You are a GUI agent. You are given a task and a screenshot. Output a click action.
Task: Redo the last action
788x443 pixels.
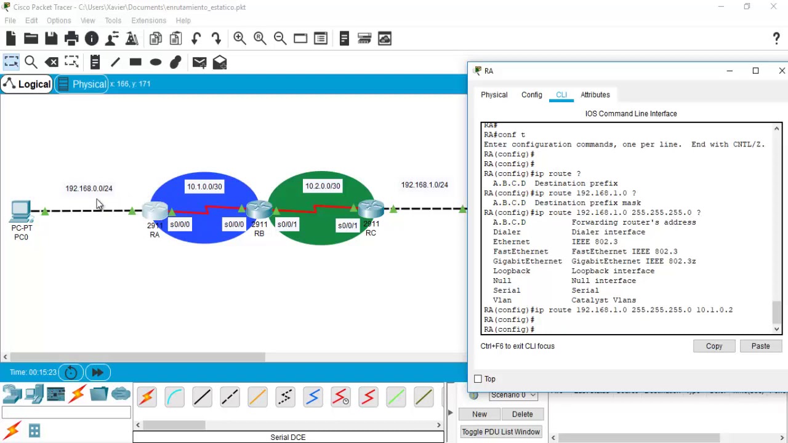coord(216,39)
